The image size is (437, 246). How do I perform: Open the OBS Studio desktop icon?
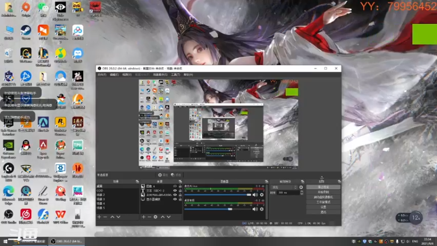pyautogui.click(x=9, y=216)
